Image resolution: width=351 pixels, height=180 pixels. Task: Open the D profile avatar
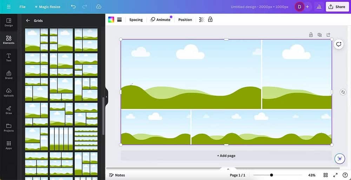point(299,7)
